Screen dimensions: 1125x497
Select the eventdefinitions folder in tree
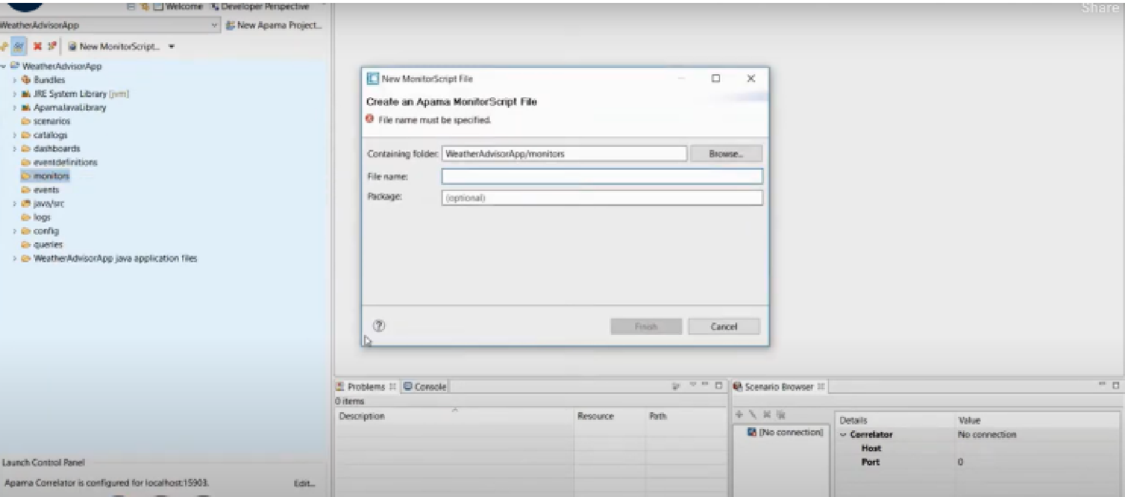[x=65, y=162]
